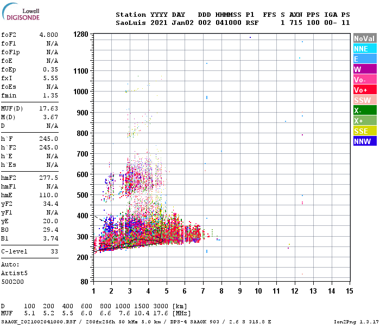
Task: Click the 1280 km y-axis label
Action: (x=81, y=34)
